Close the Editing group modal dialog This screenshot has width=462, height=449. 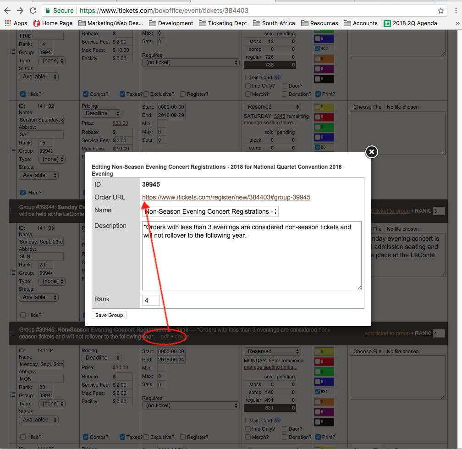(372, 152)
